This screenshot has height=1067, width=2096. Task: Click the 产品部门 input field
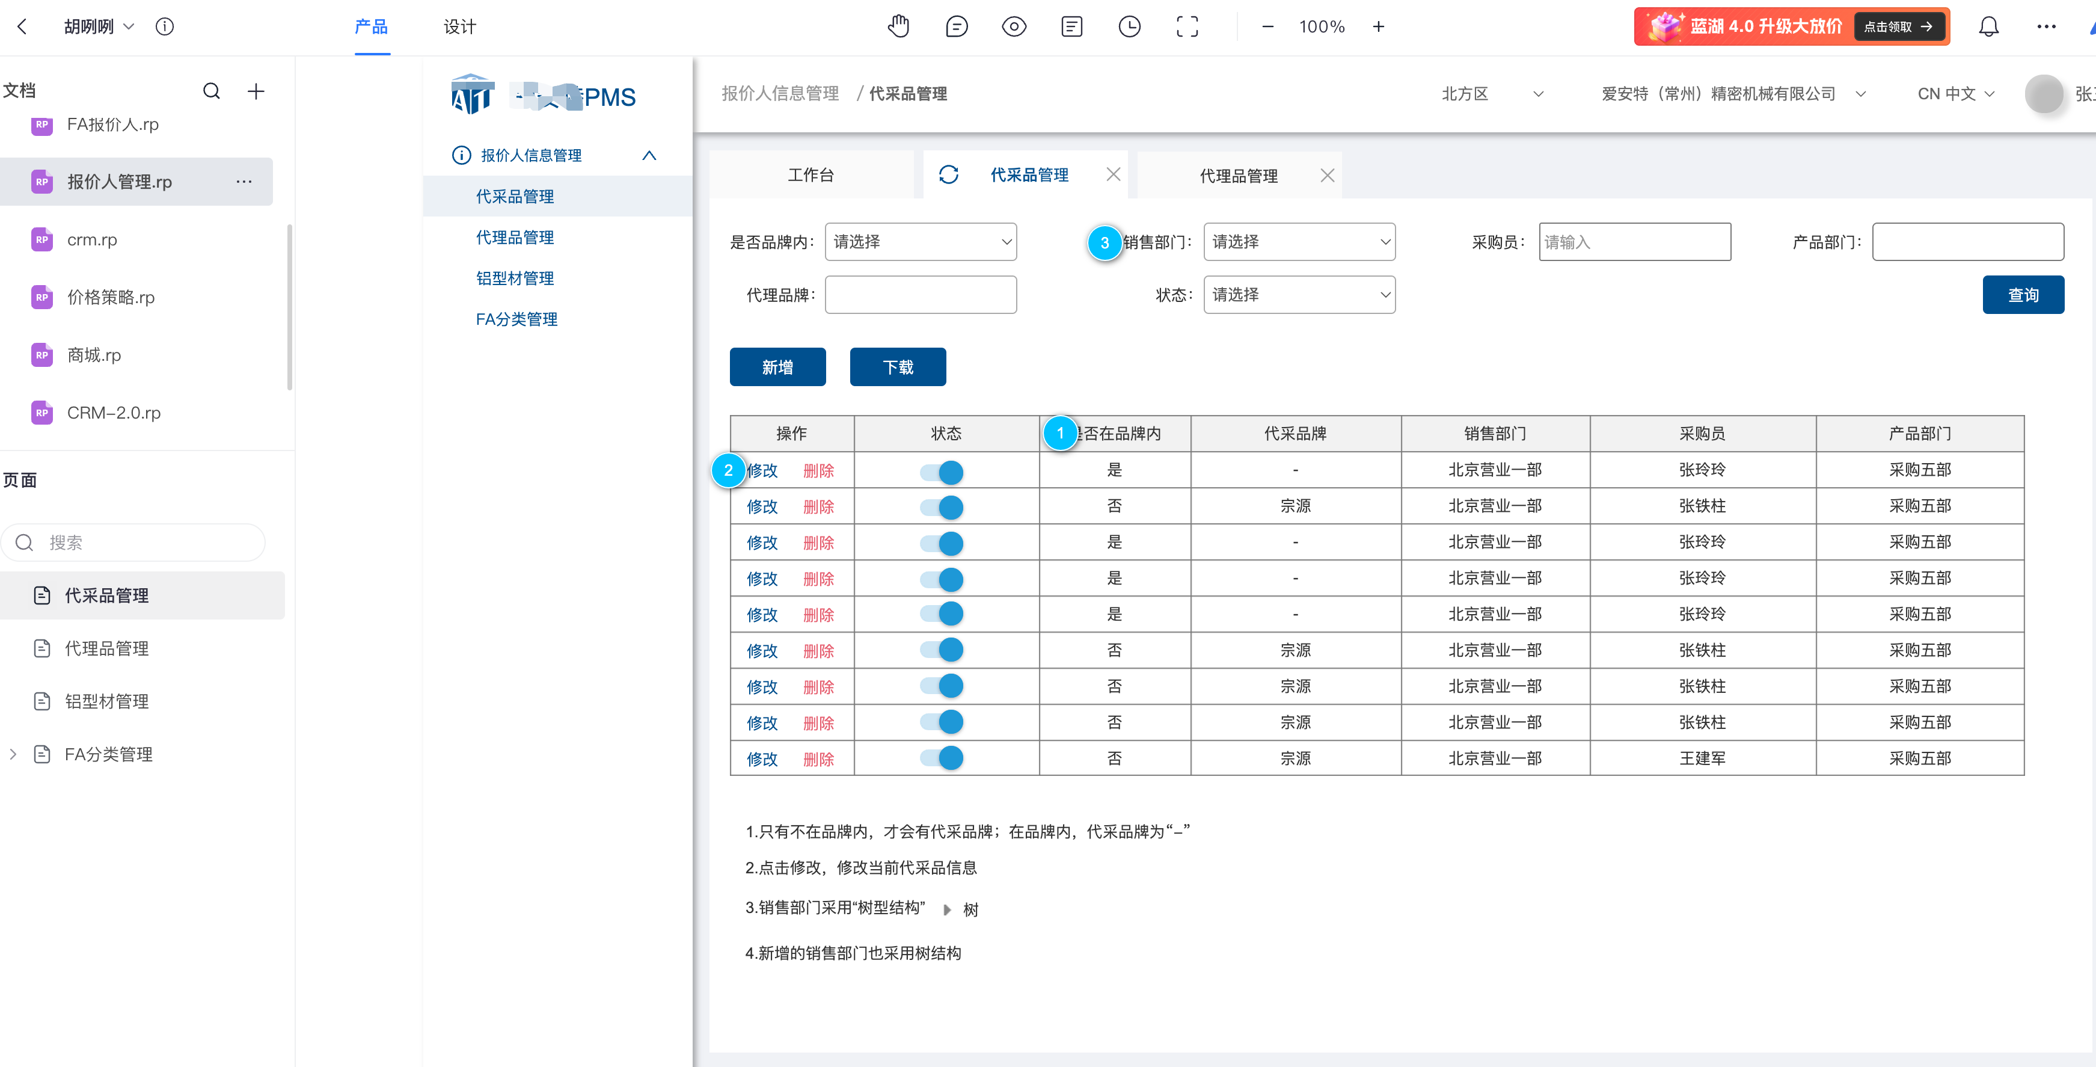click(x=1967, y=242)
